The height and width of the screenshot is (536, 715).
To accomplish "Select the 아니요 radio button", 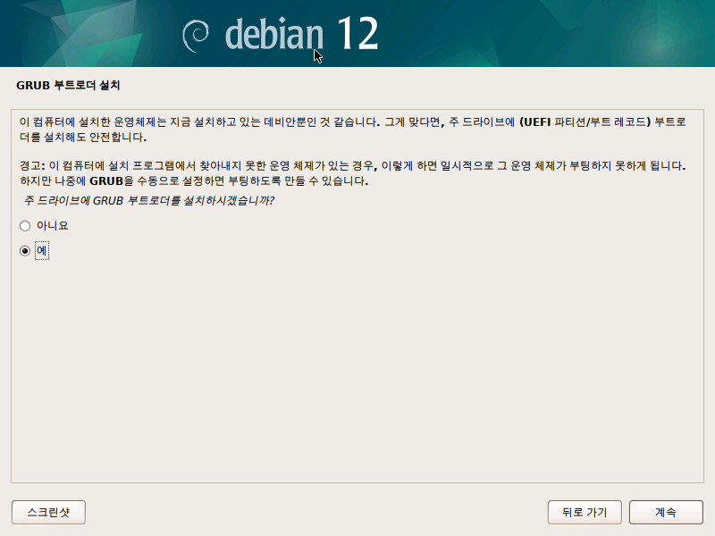I will (x=25, y=226).
